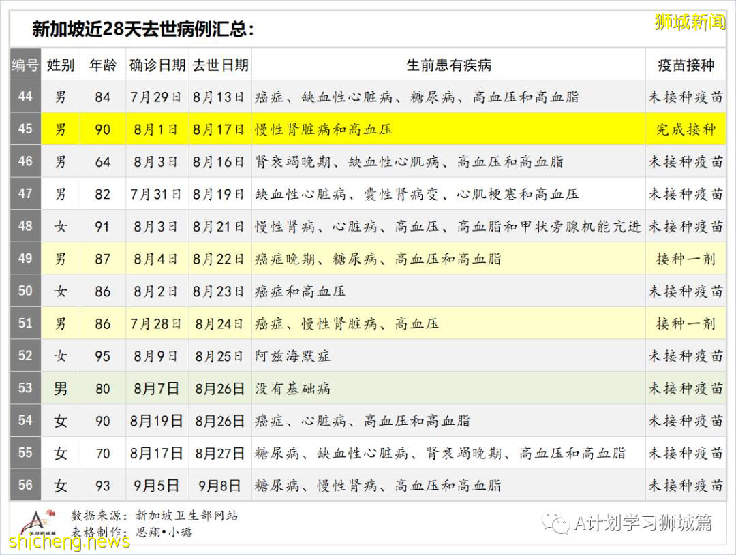The width and height of the screenshot is (736, 555).
Task: Click the A计划 logo at bottom left
Action: coord(34,522)
